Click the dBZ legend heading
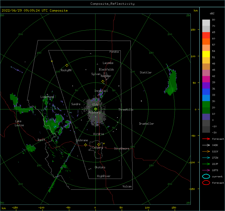225x211 pixels. [212, 13]
